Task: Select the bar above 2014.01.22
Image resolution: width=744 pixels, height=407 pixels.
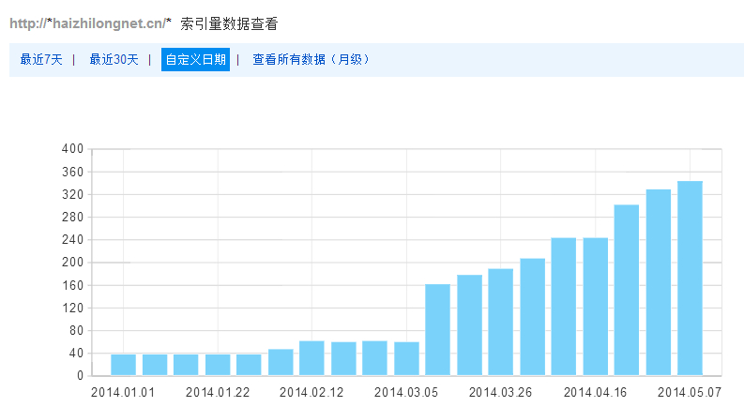Action: click(218, 364)
